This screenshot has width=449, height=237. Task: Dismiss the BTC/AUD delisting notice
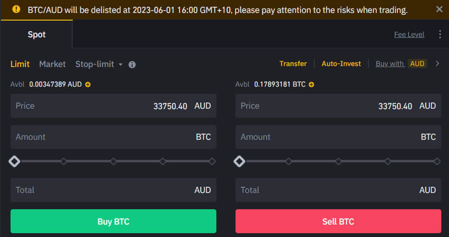(x=439, y=9)
